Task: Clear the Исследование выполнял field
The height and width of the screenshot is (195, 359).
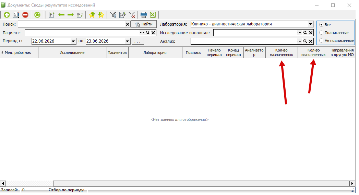Action: click(x=310, y=33)
